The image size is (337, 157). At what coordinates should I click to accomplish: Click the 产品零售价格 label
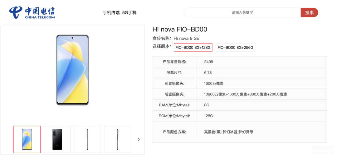pos(174,62)
